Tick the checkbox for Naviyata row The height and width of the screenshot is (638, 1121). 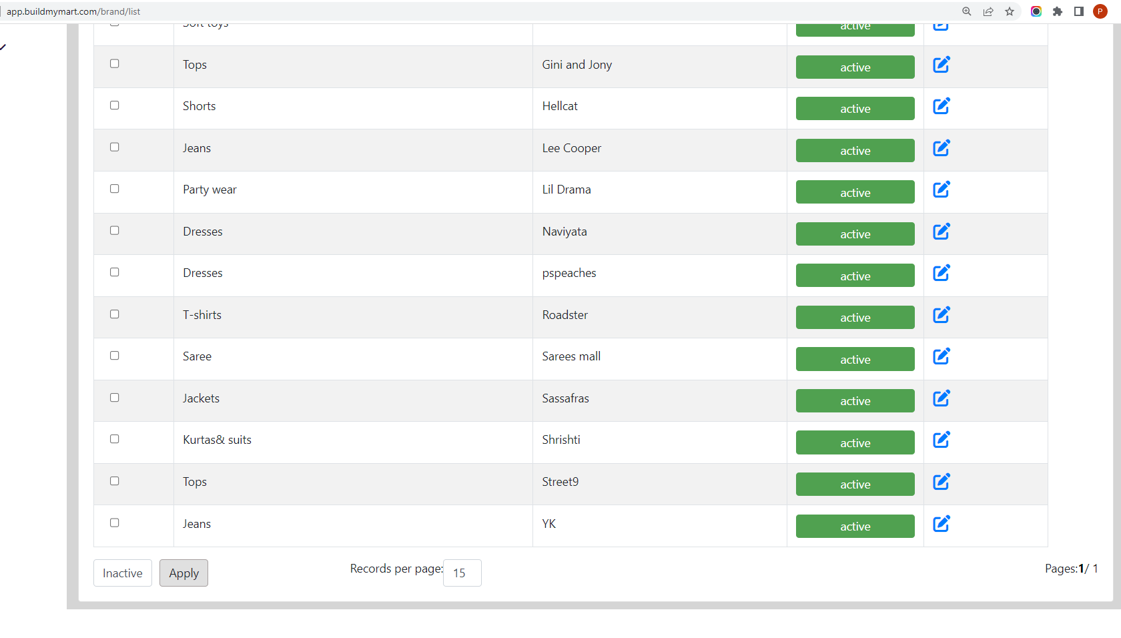[x=115, y=230]
